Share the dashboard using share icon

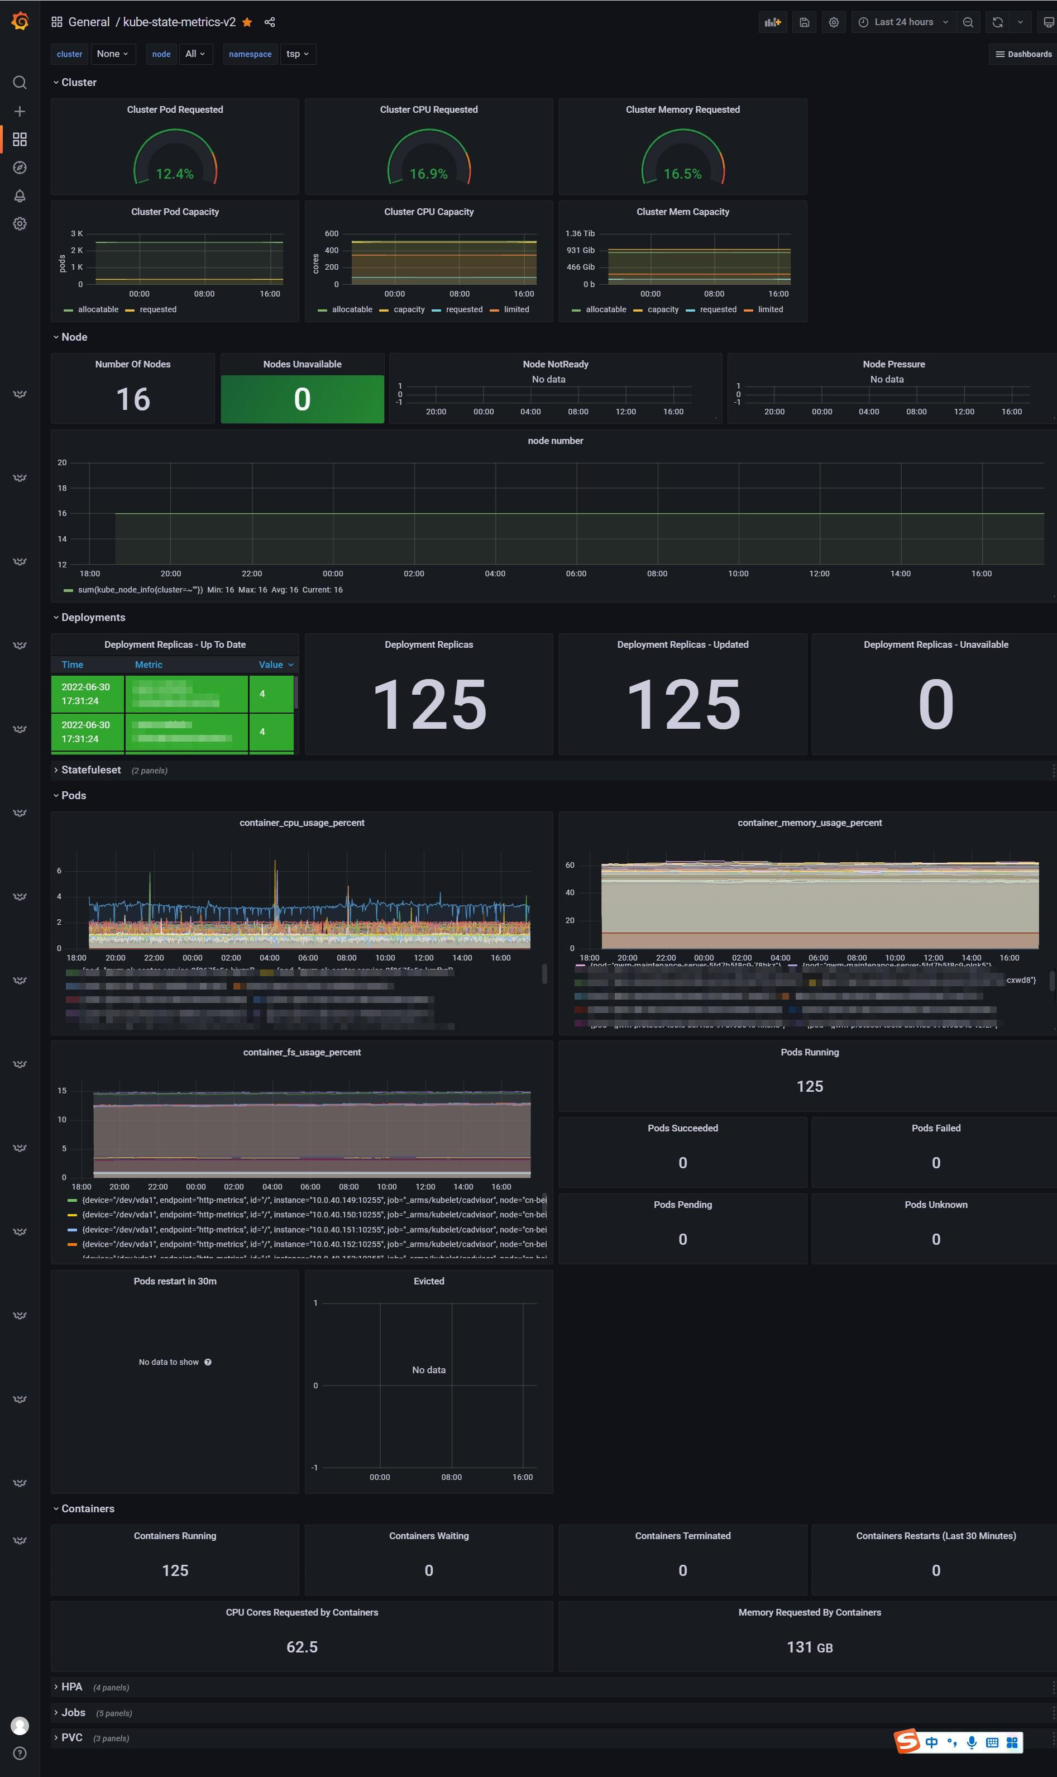point(270,22)
